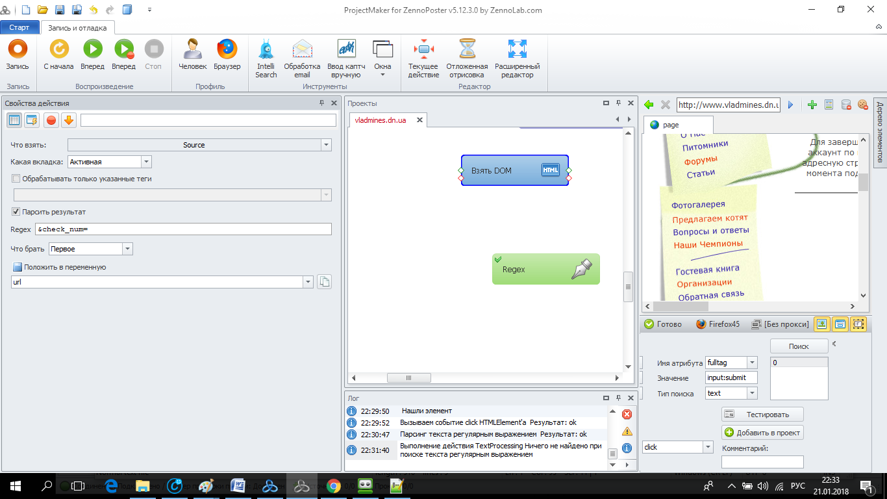Open the Человек profile icon
Screen dimensions: 887x499
point(192,49)
